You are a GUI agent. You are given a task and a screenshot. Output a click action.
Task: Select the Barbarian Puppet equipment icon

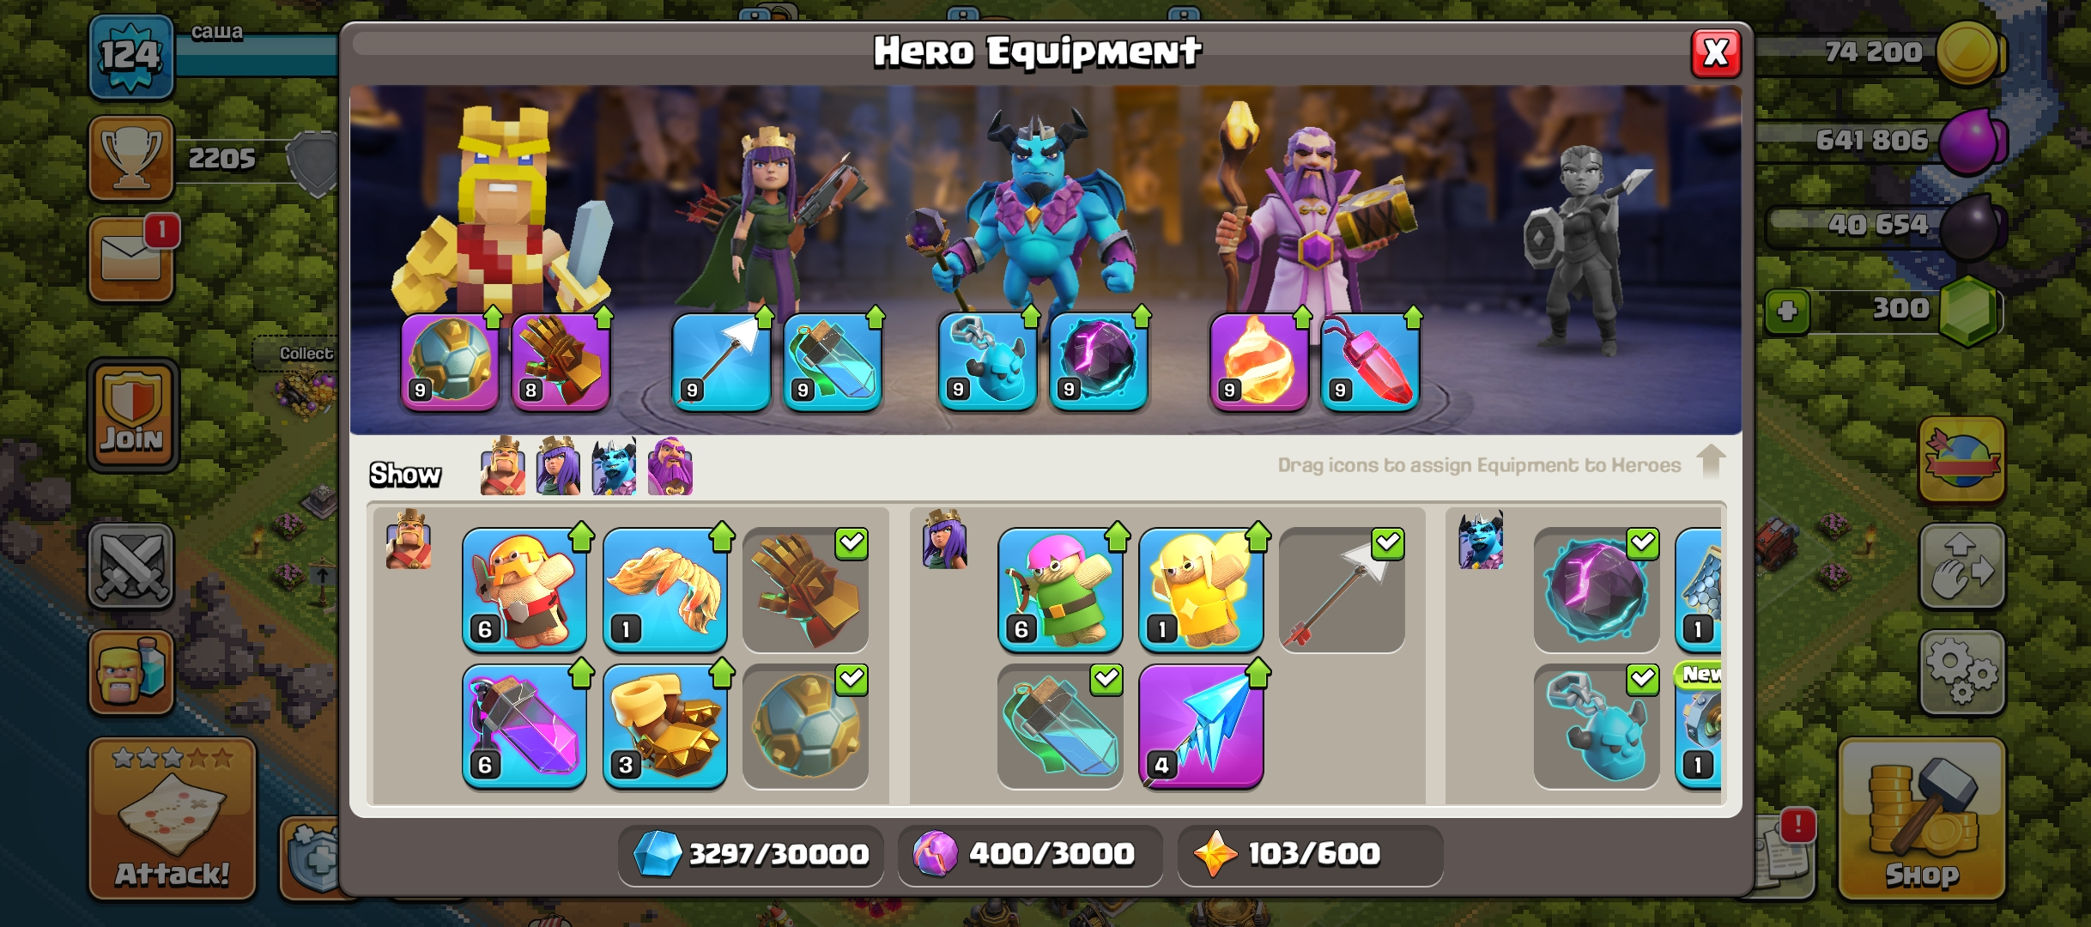[524, 591]
